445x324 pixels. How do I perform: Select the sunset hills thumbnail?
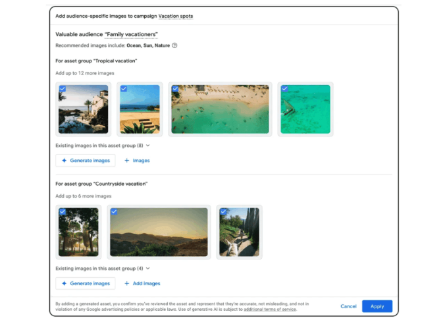pyautogui.click(x=159, y=232)
